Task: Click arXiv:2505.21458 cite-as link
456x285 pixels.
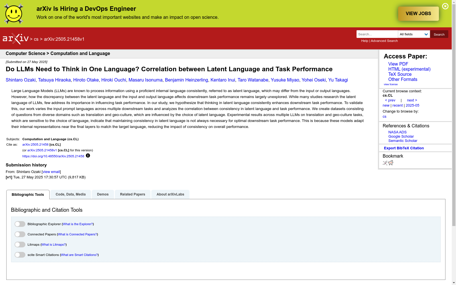Action: coord(35,145)
